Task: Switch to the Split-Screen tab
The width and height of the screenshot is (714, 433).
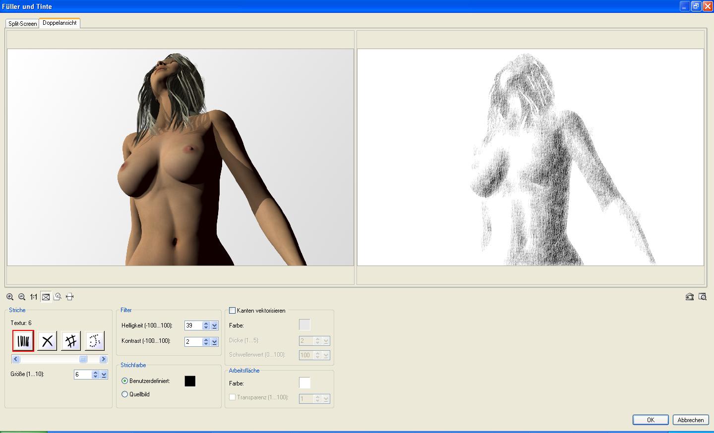Action: click(22, 24)
